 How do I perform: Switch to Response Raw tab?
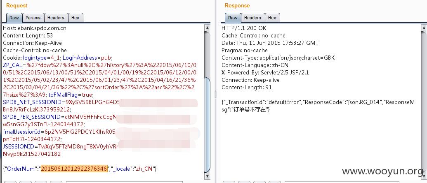[233, 18]
